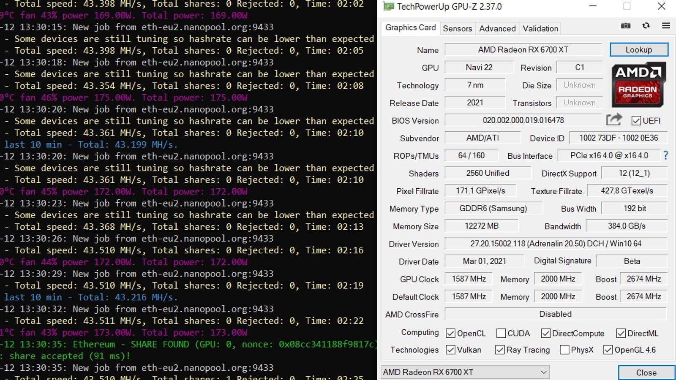Click the GPU-Z title bar app icon
Image resolution: width=676 pixels, height=380 pixels.
tap(387, 6)
